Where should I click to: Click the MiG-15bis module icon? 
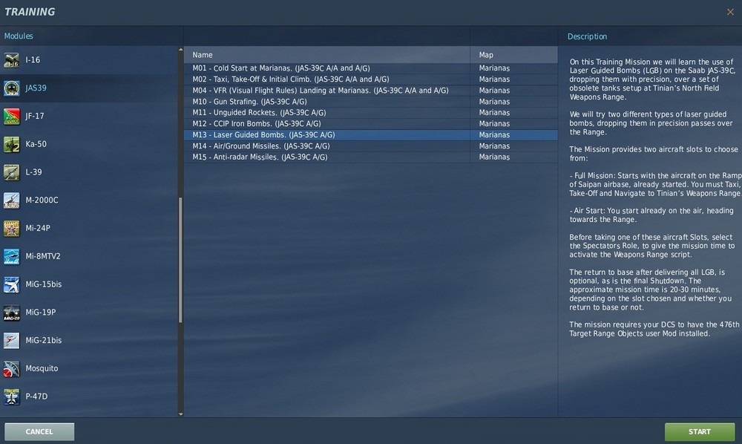[x=11, y=284]
